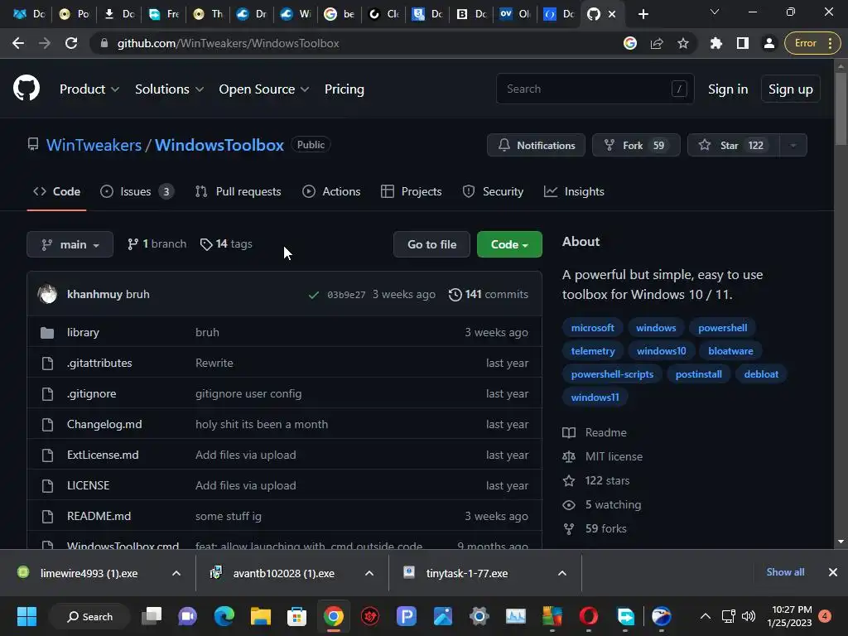This screenshot has width=848, height=636.
Task: Switch to the Issues tab
Action: pos(137,191)
